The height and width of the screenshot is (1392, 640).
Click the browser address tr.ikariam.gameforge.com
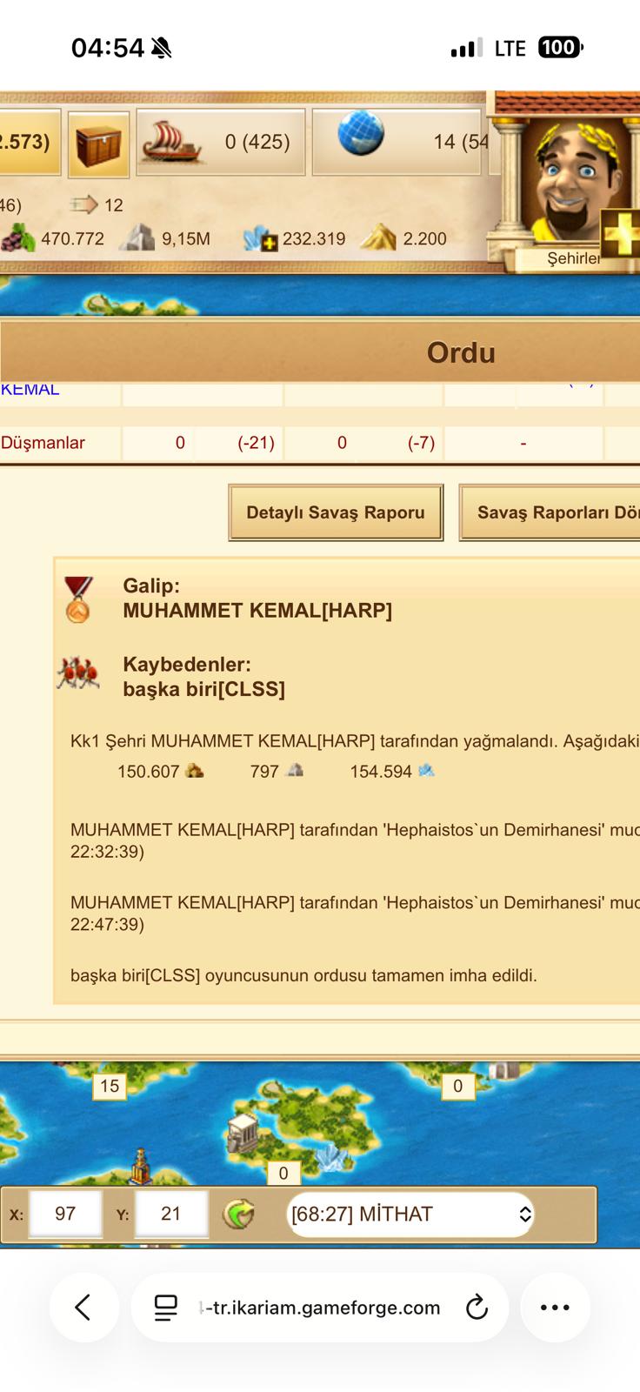[320, 1308]
